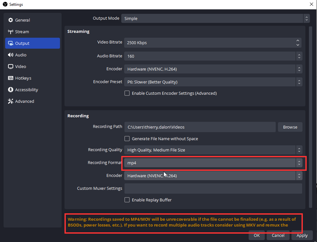Click Apply to save settings
Image resolution: width=317 pixels, height=242 pixels.
302,235
